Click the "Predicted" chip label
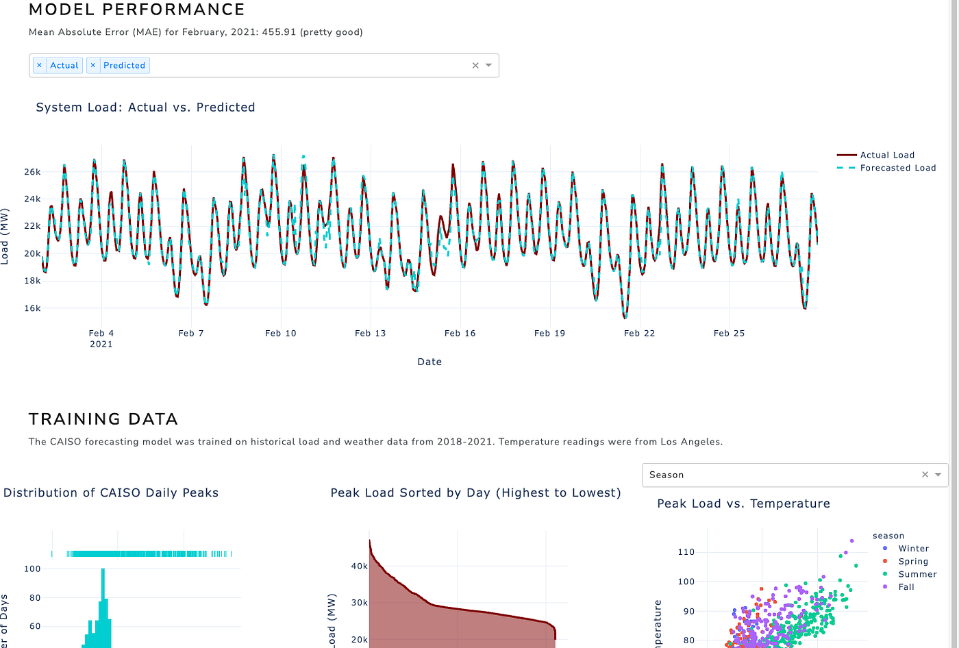This screenshot has width=959, height=648. tap(125, 65)
